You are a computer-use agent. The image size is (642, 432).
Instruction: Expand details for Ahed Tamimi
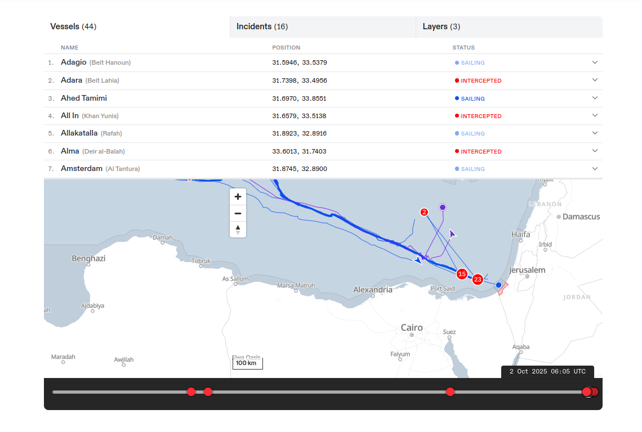595,98
